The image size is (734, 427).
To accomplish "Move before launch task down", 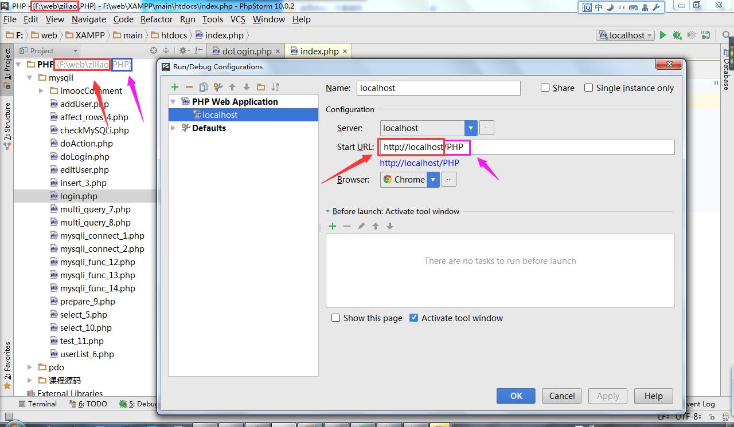I will 389,226.
